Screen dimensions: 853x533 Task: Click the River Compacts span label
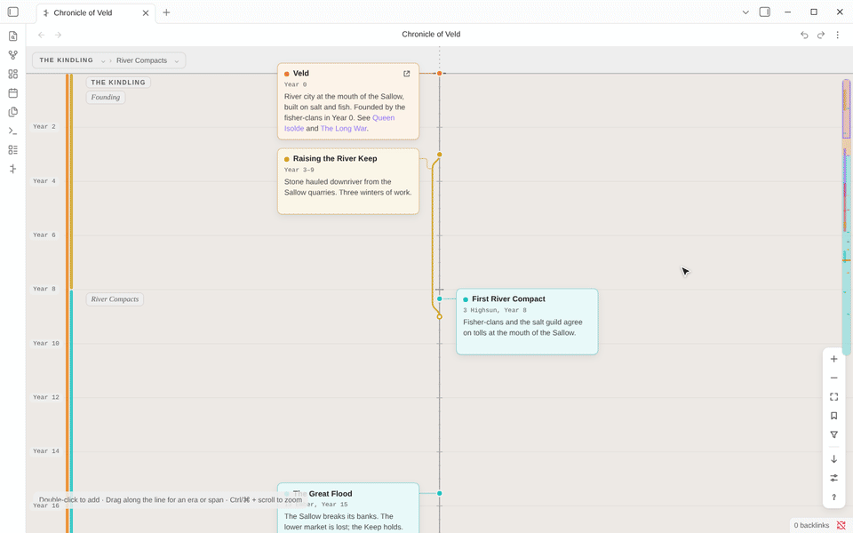pos(115,299)
